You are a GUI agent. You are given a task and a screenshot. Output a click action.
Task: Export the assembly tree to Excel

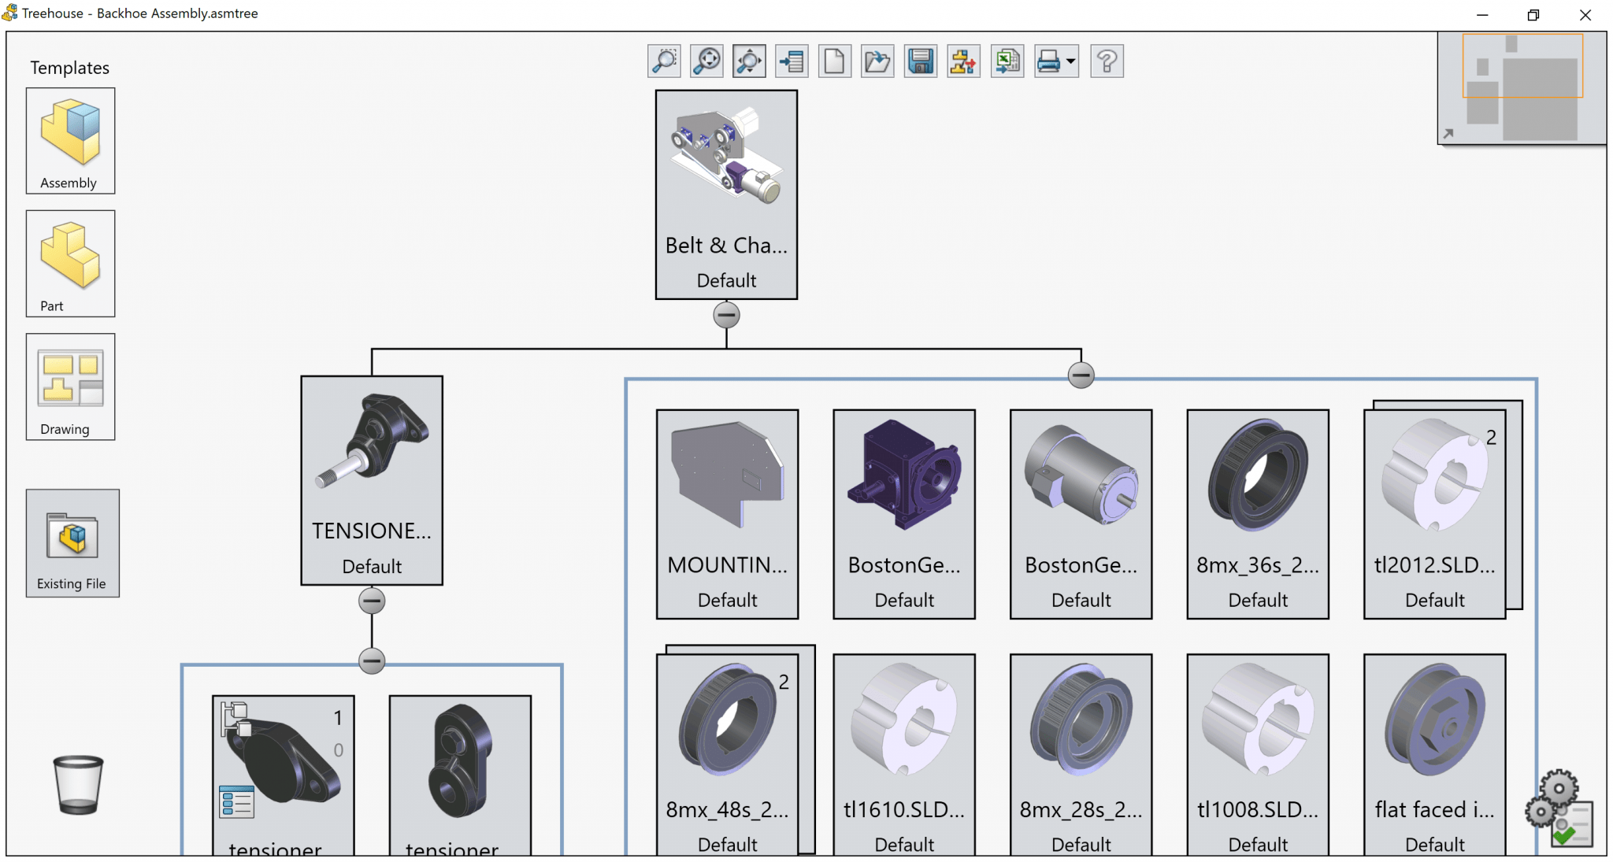pyautogui.click(x=1007, y=61)
